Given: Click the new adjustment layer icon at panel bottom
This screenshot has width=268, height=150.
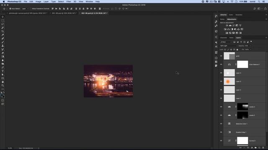Looking at the screenshot, I should tap(252, 147).
